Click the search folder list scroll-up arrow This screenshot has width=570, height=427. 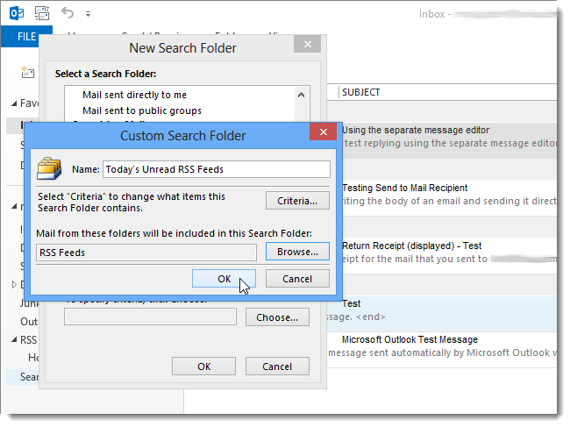301,96
